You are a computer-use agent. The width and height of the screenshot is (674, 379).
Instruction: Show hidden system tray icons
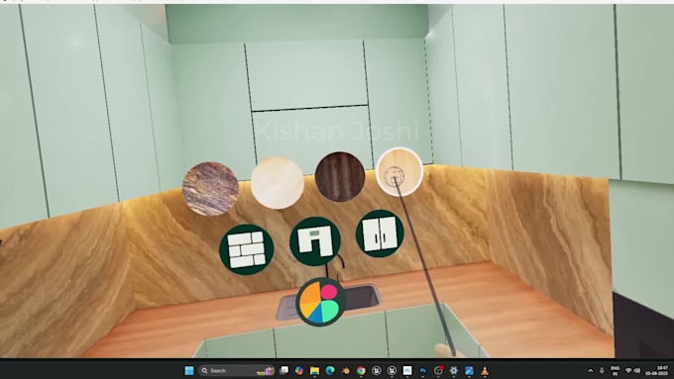(591, 370)
